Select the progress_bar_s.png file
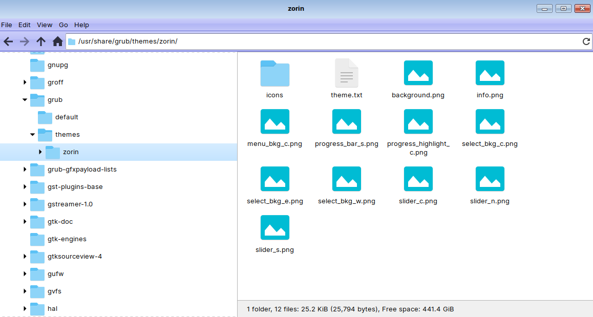 [346, 123]
